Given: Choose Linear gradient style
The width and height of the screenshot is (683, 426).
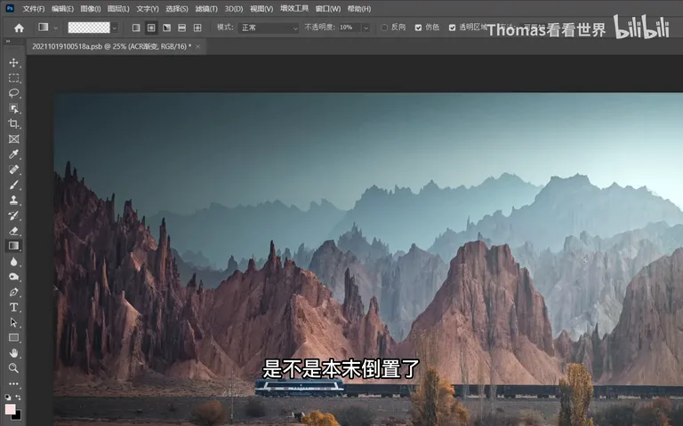Looking at the screenshot, I should tap(136, 28).
